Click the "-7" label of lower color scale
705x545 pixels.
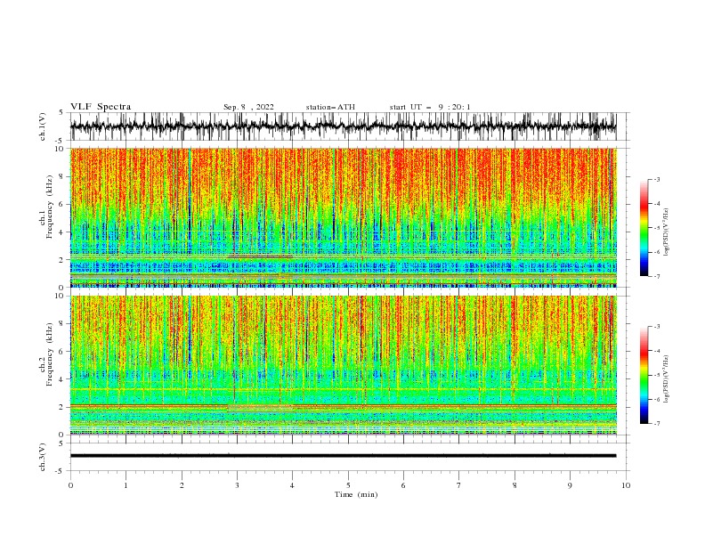[x=657, y=423]
